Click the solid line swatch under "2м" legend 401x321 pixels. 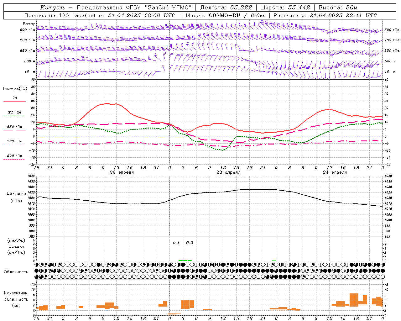point(14,101)
